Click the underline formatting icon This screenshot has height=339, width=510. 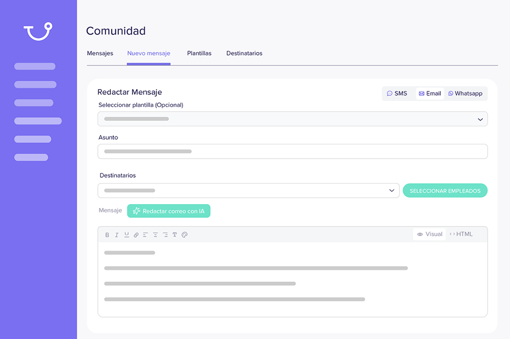pos(127,235)
